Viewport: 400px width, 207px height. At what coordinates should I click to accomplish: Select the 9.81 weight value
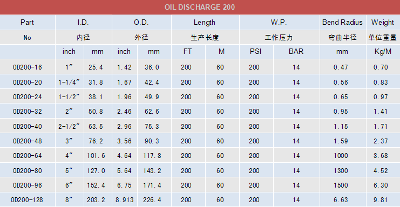click(381, 200)
